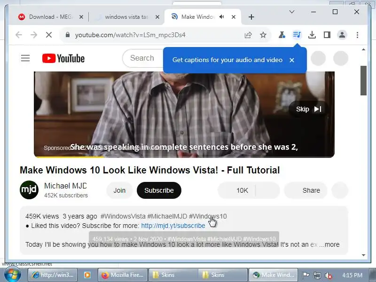
Task: Click the #WindowsVista hashtag
Action: pyautogui.click(x=123, y=216)
